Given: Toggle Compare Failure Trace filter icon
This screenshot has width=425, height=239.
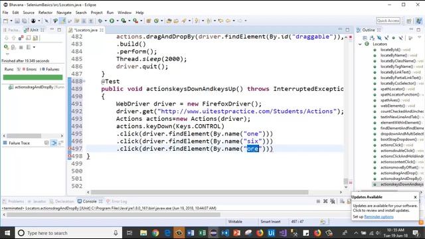Looking at the screenshot, I should 54,143.
